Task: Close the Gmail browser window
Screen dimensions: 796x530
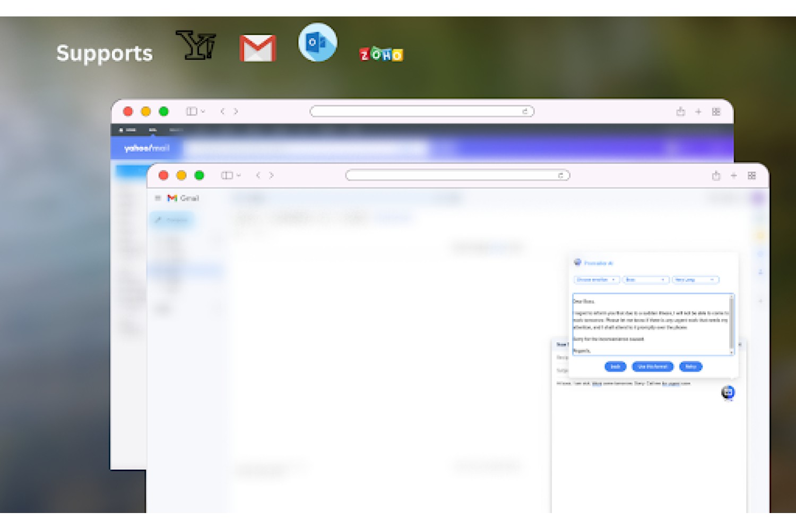Action: (163, 175)
